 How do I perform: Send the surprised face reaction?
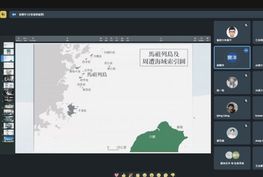(x=151, y=174)
